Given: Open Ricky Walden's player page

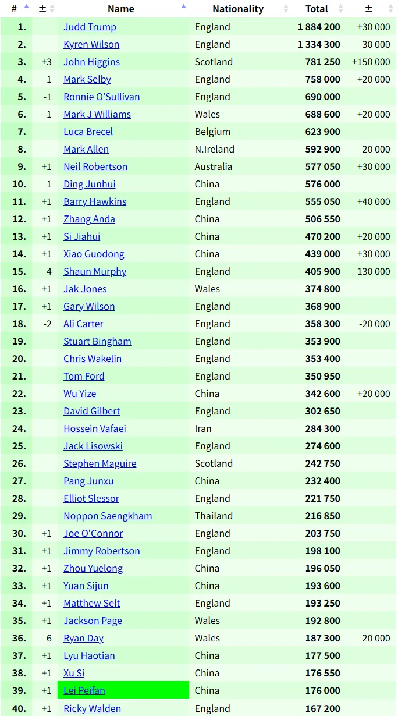Looking at the screenshot, I should click(x=92, y=708).
